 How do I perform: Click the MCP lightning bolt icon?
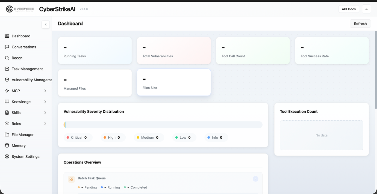pos(7,91)
